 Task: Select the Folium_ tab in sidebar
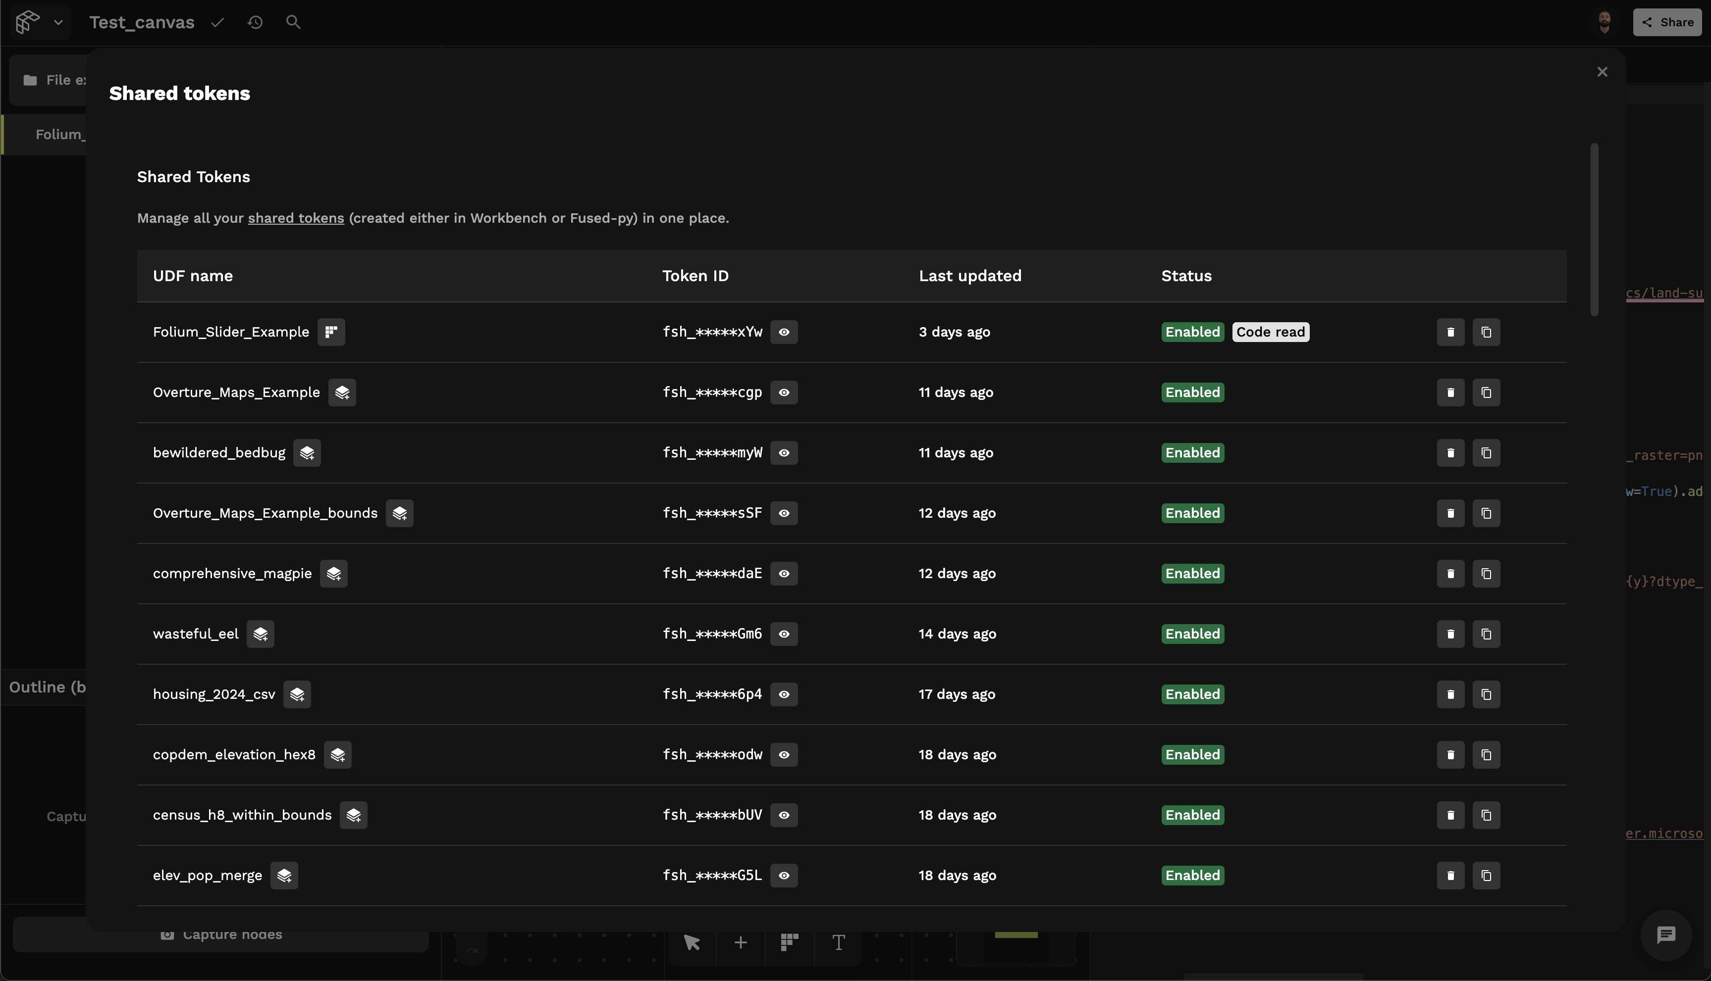coord(59,135)
